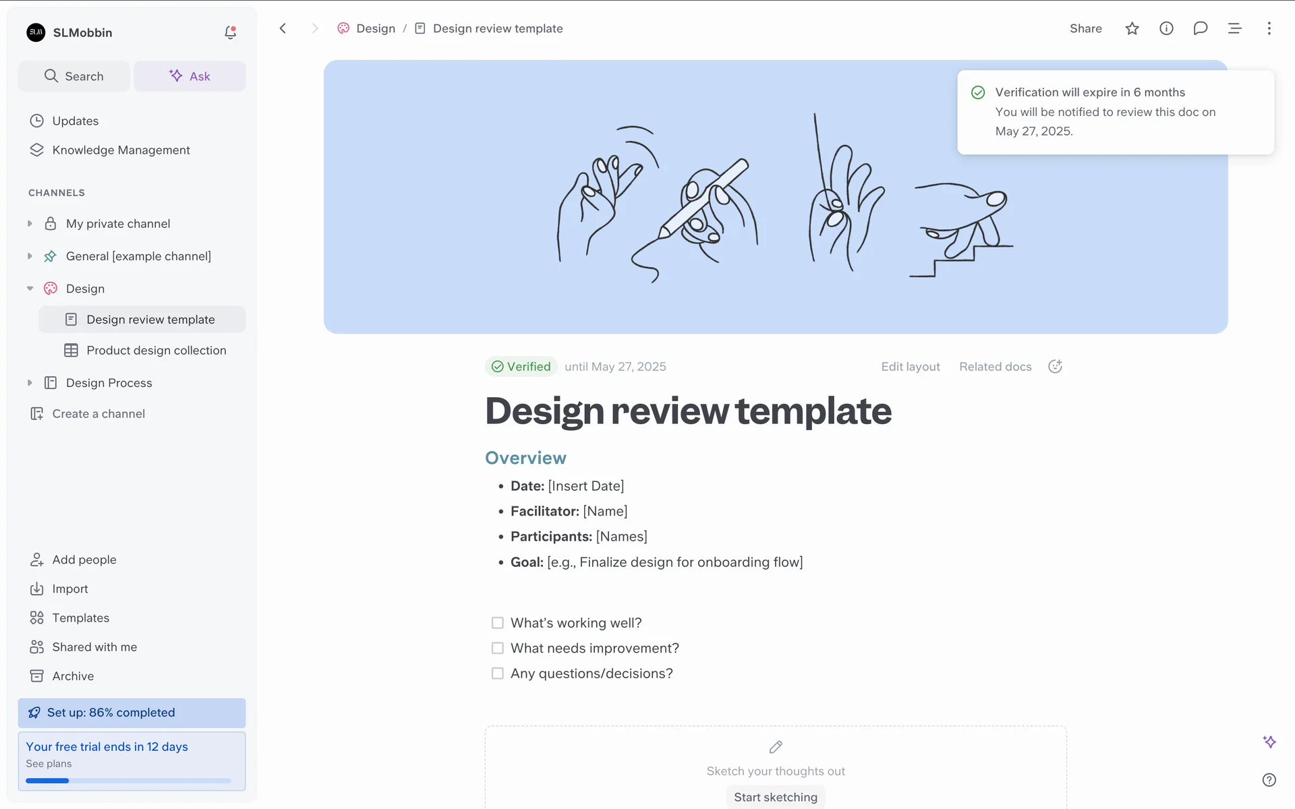
Task: Open the document info icon
Action: [x=1166, y=28]
